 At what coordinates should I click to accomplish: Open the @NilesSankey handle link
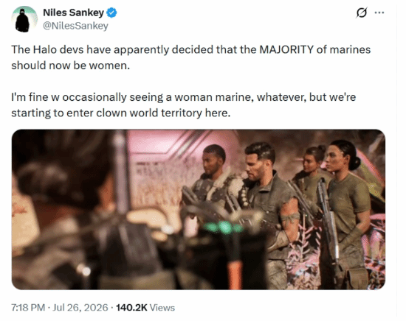point(75,26)
